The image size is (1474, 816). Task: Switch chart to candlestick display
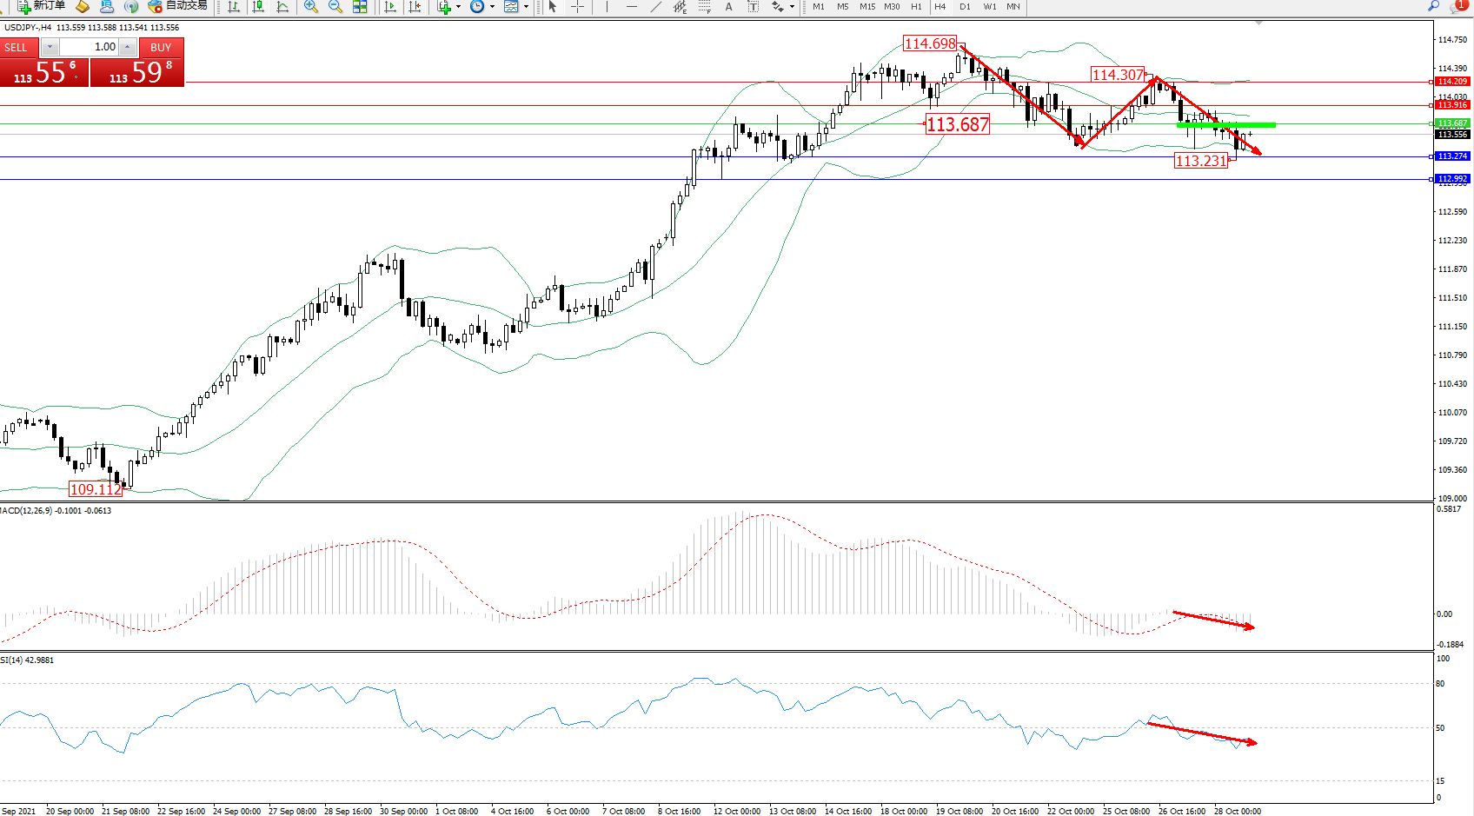258,7
